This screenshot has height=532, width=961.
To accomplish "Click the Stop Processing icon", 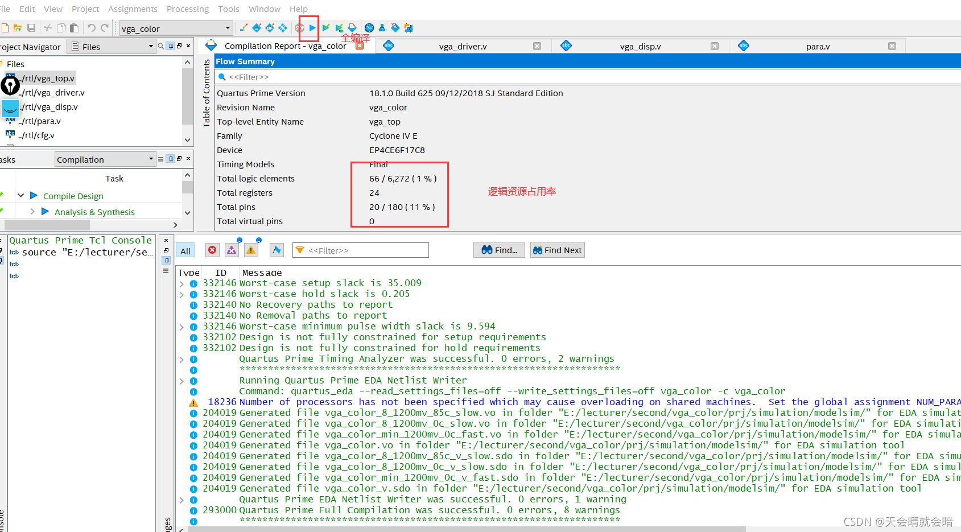I will 300,28.
